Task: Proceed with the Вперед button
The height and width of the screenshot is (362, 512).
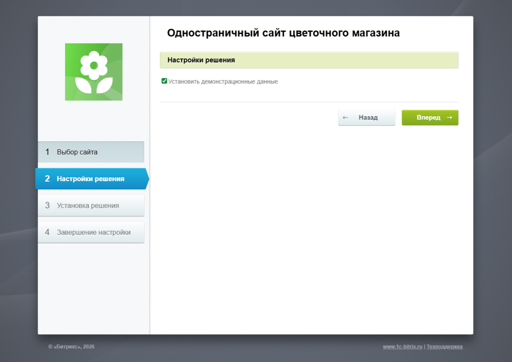Action: pyautogui.click(x=429, y=118)
